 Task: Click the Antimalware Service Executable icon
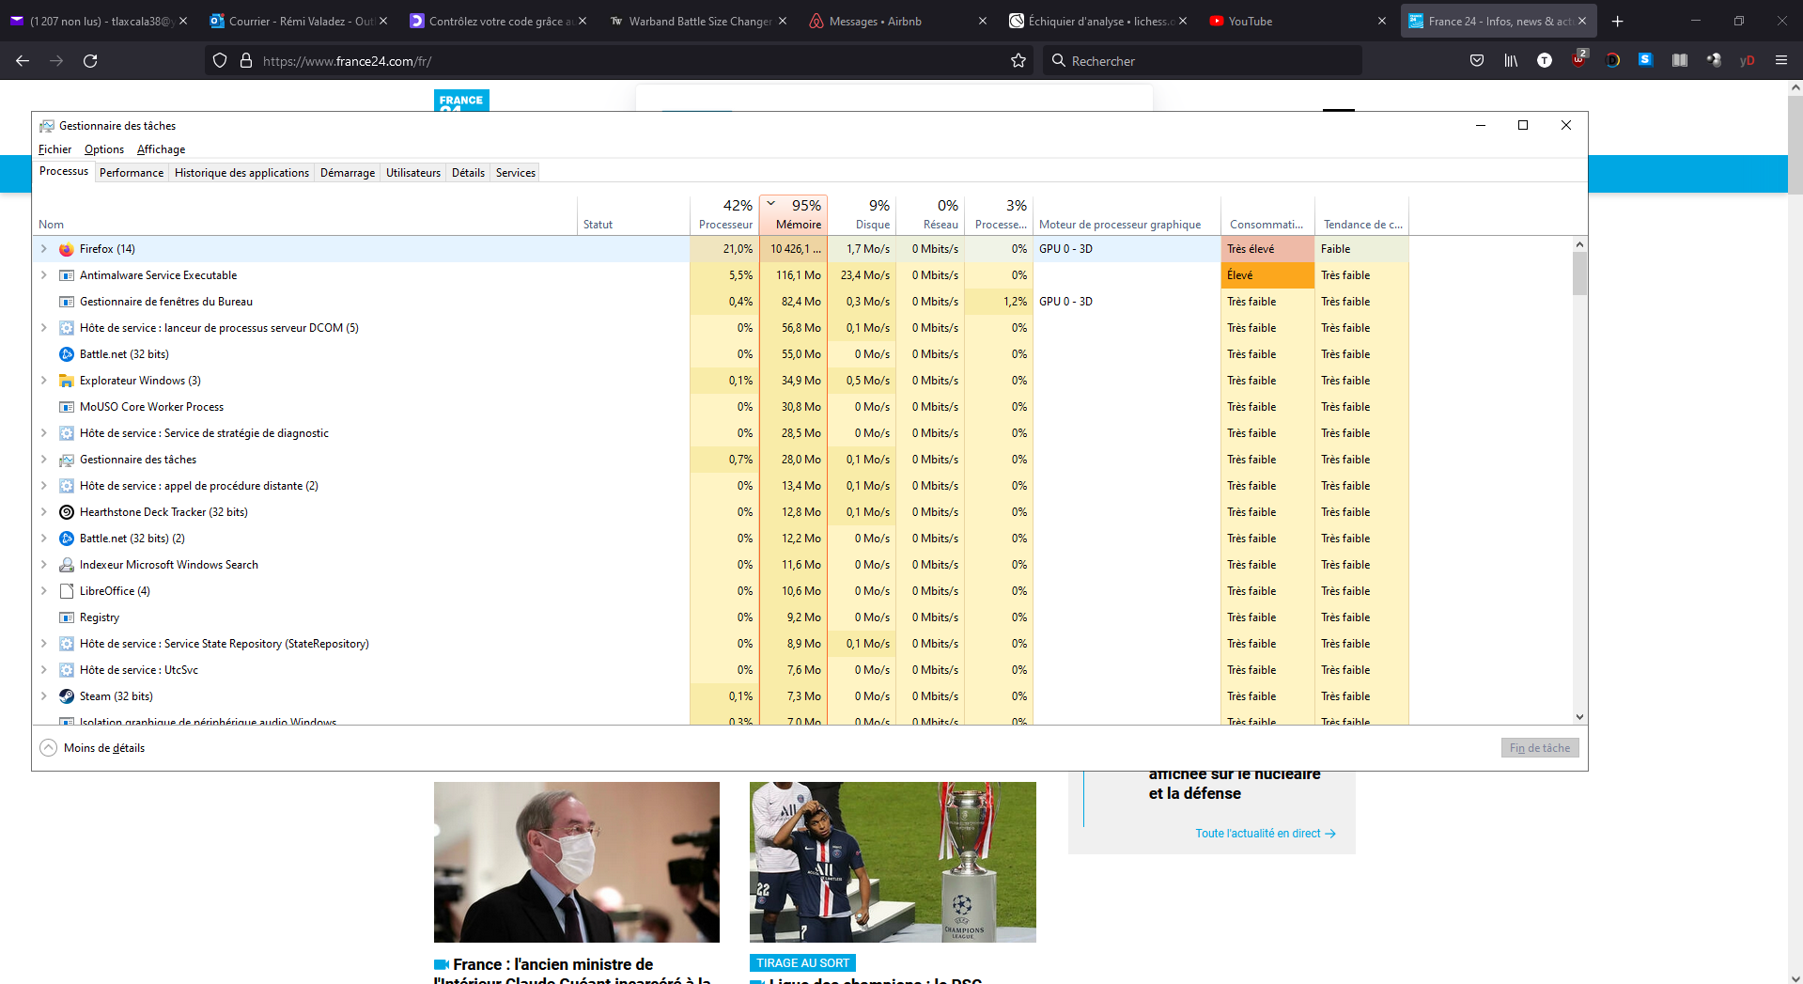click(x=67, y=275)
